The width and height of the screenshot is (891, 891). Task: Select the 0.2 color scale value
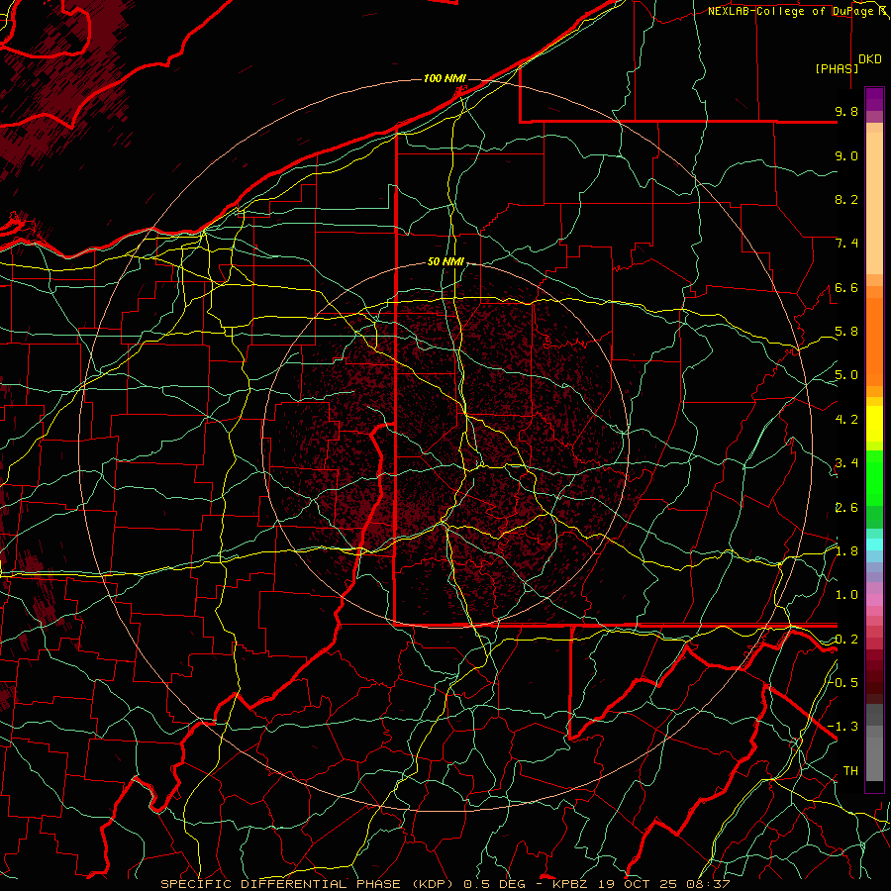click(846, 640)
